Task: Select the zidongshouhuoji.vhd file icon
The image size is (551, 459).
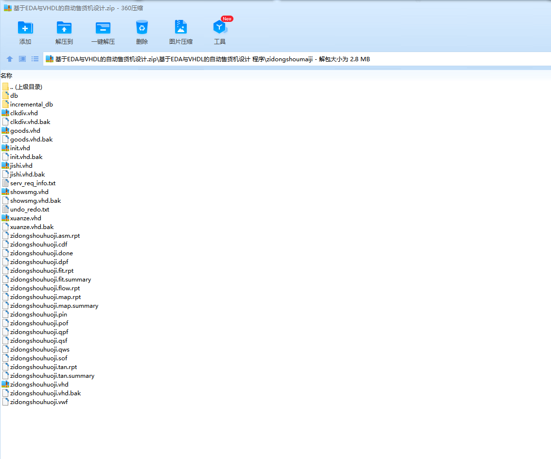Action: pos(5,385)
